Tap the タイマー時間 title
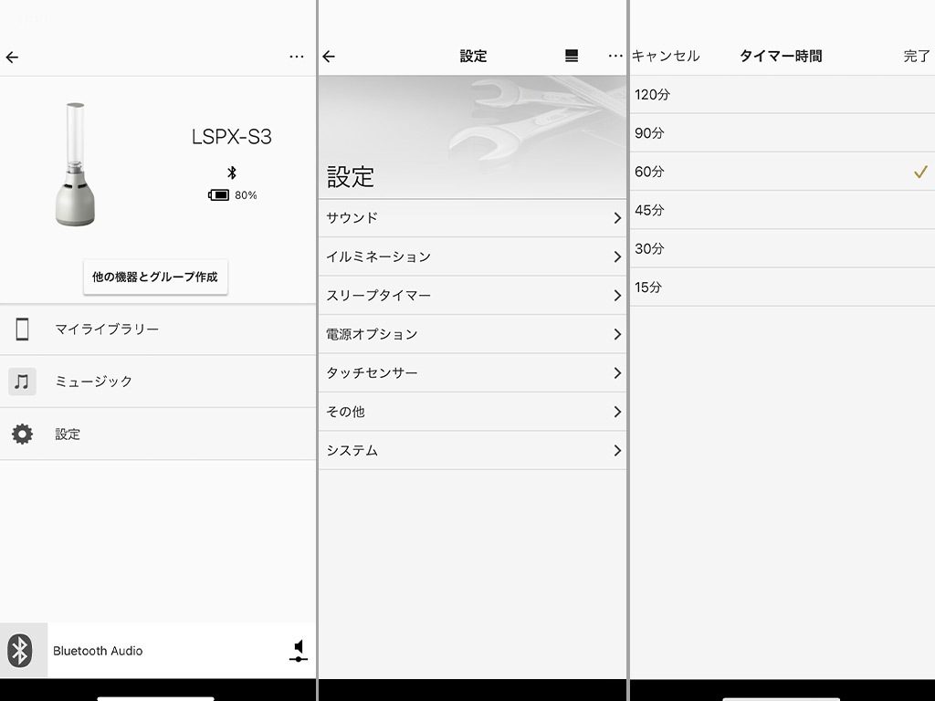935x701 pixels. (782, 56)
